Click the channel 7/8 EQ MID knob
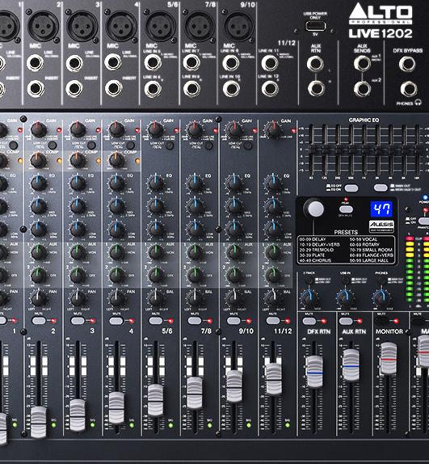 click(195, 206)
